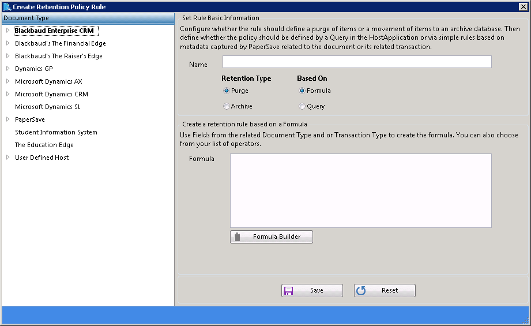This screenshot has height=326, width=531.
Task: Click the icon on the Formula Builder button
Action: tap(238, 237)
